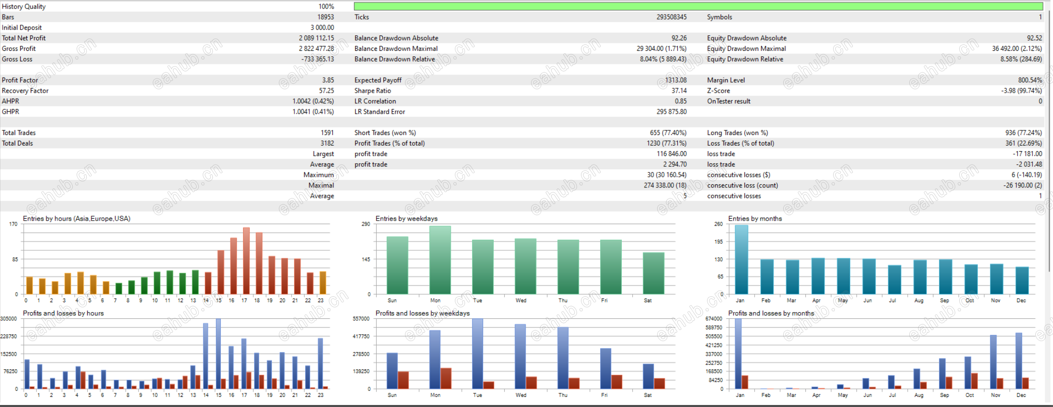Image resolution: width=1053 pixels, height=407 pixels.
Task: Select the Sharpe Ratio label
Action: coord(373,91)
